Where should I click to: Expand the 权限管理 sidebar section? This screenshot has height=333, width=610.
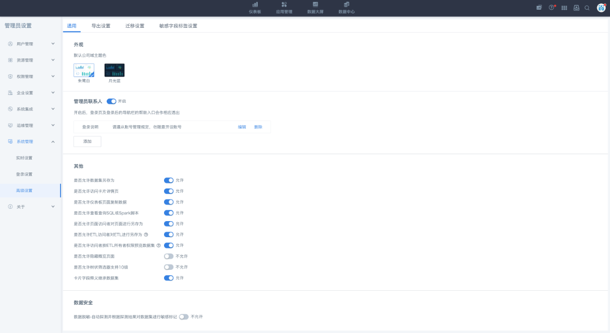click(x=31, y=77)
